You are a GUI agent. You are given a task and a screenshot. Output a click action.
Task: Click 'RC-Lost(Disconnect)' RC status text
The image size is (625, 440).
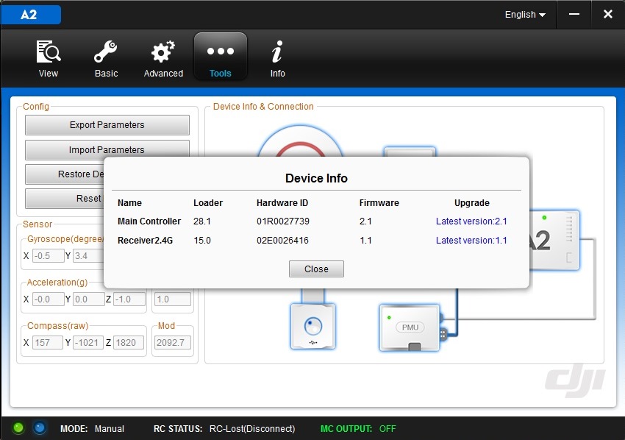pos(252,429)
